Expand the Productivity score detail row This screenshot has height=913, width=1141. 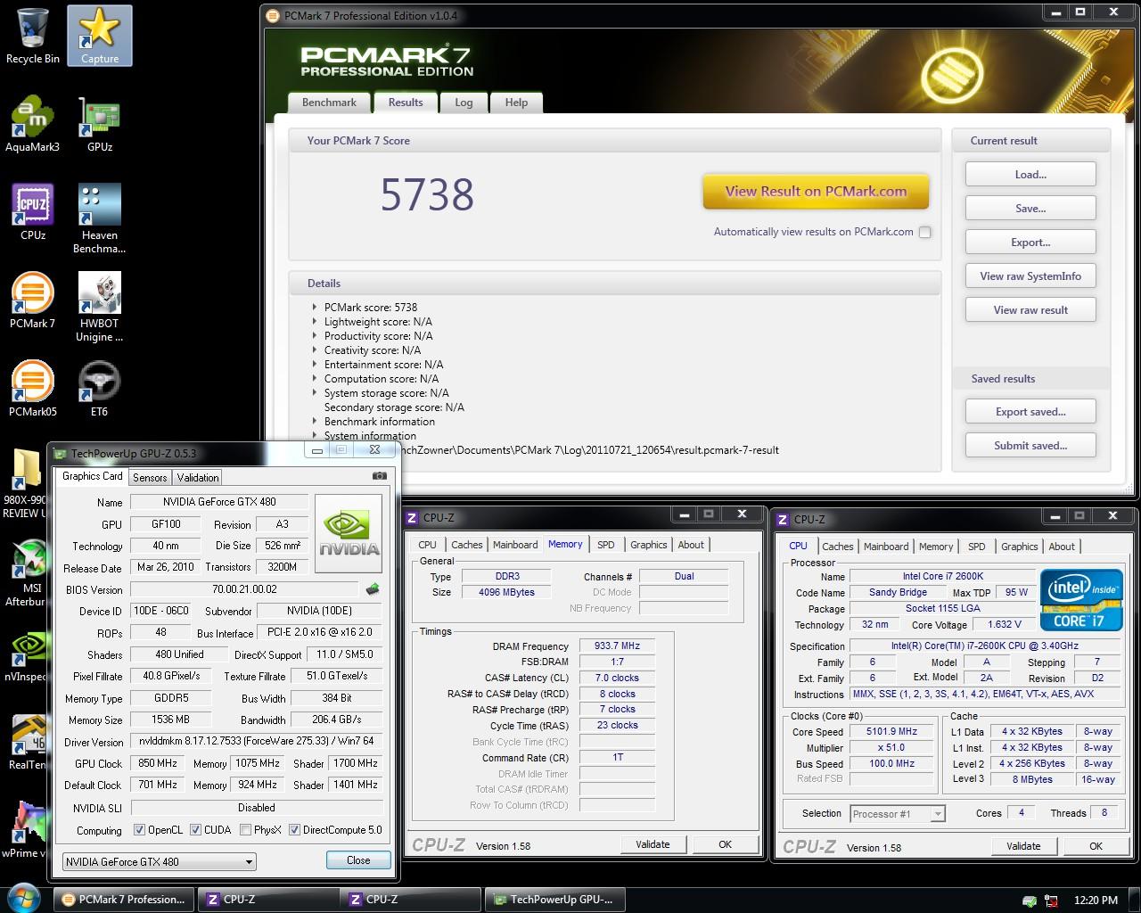tap(315, 336)
